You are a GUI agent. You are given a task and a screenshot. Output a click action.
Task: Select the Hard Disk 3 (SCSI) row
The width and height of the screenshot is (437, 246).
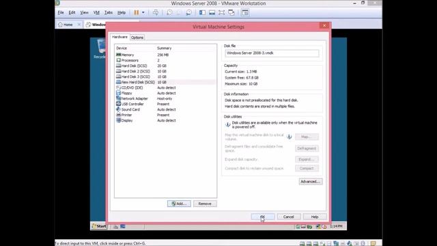click(165, 77)
